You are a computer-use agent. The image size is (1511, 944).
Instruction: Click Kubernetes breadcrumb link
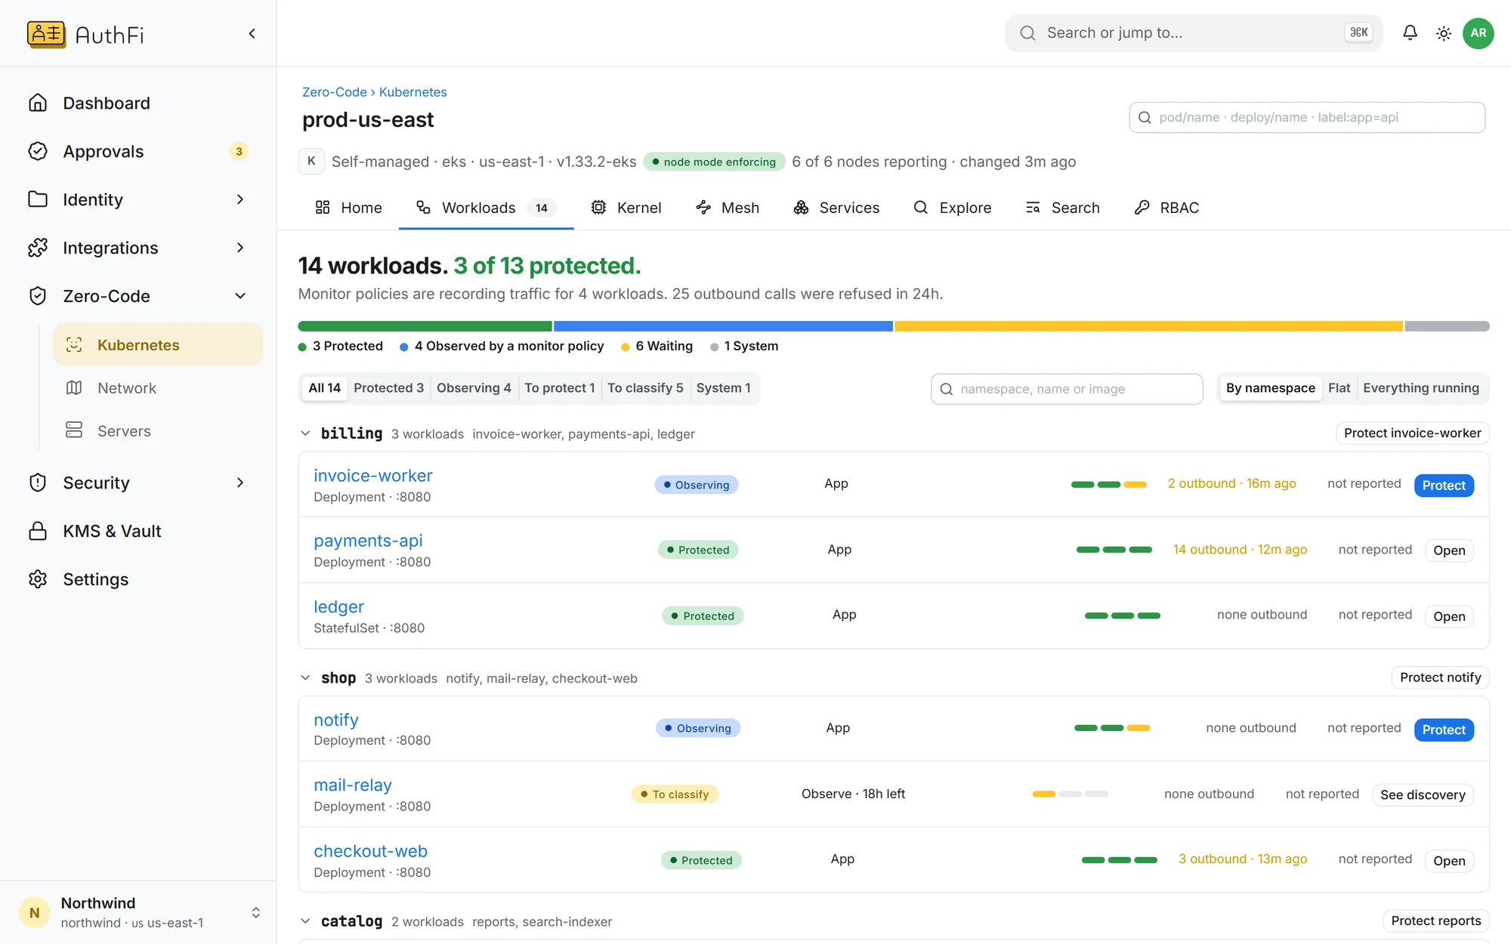[x=413, y=92]
